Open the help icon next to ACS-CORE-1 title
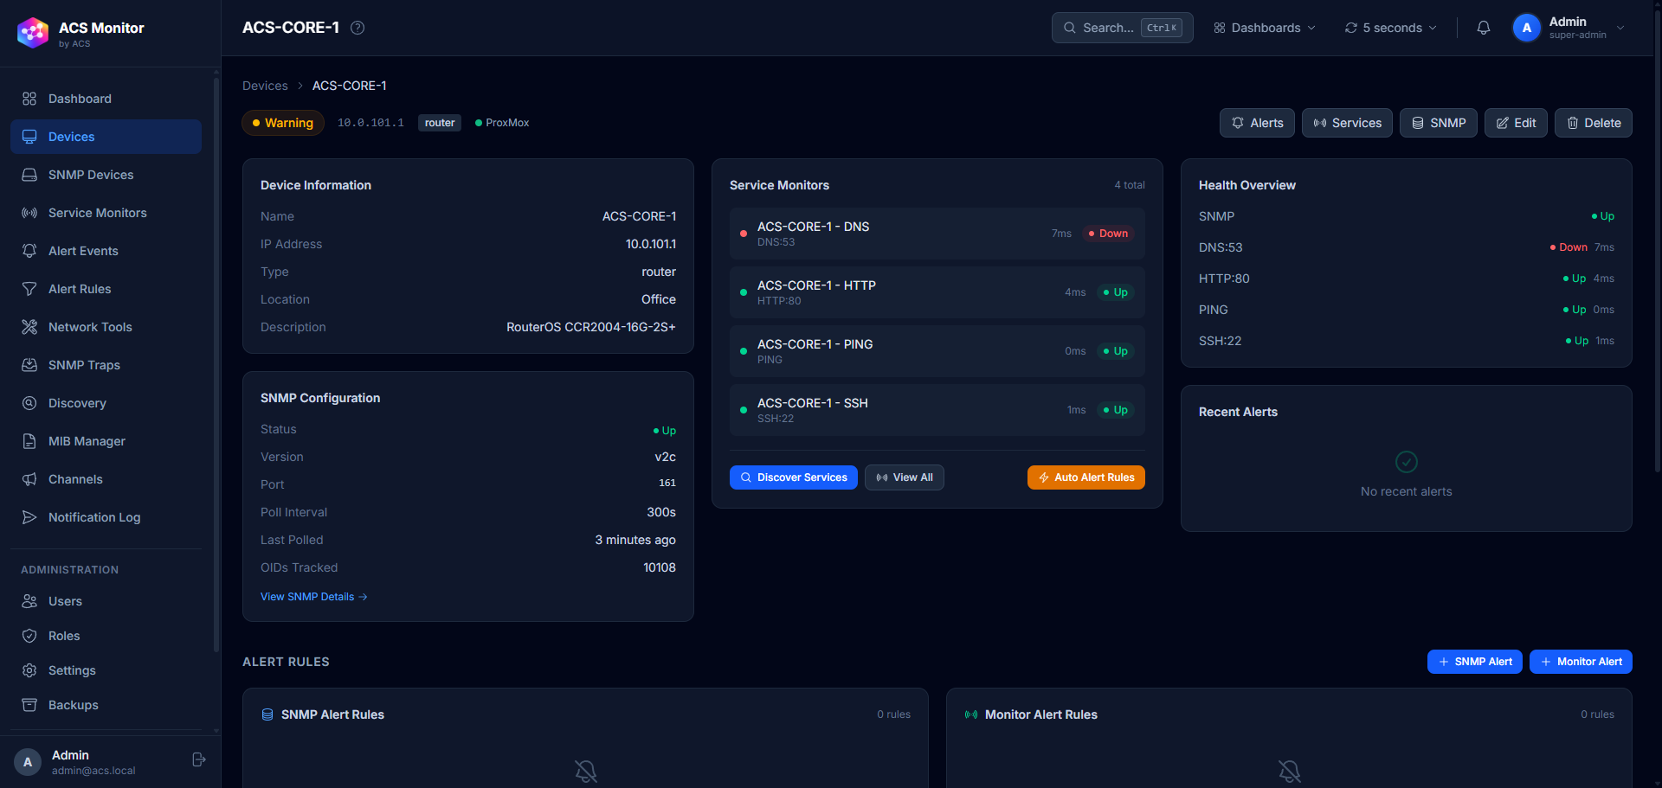This screenshot has height=788, width=1662. coord(358,28)
